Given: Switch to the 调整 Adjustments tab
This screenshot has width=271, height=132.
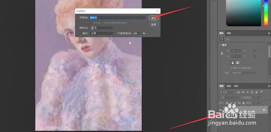Looking at the screenshot, I should coord(229,33).
